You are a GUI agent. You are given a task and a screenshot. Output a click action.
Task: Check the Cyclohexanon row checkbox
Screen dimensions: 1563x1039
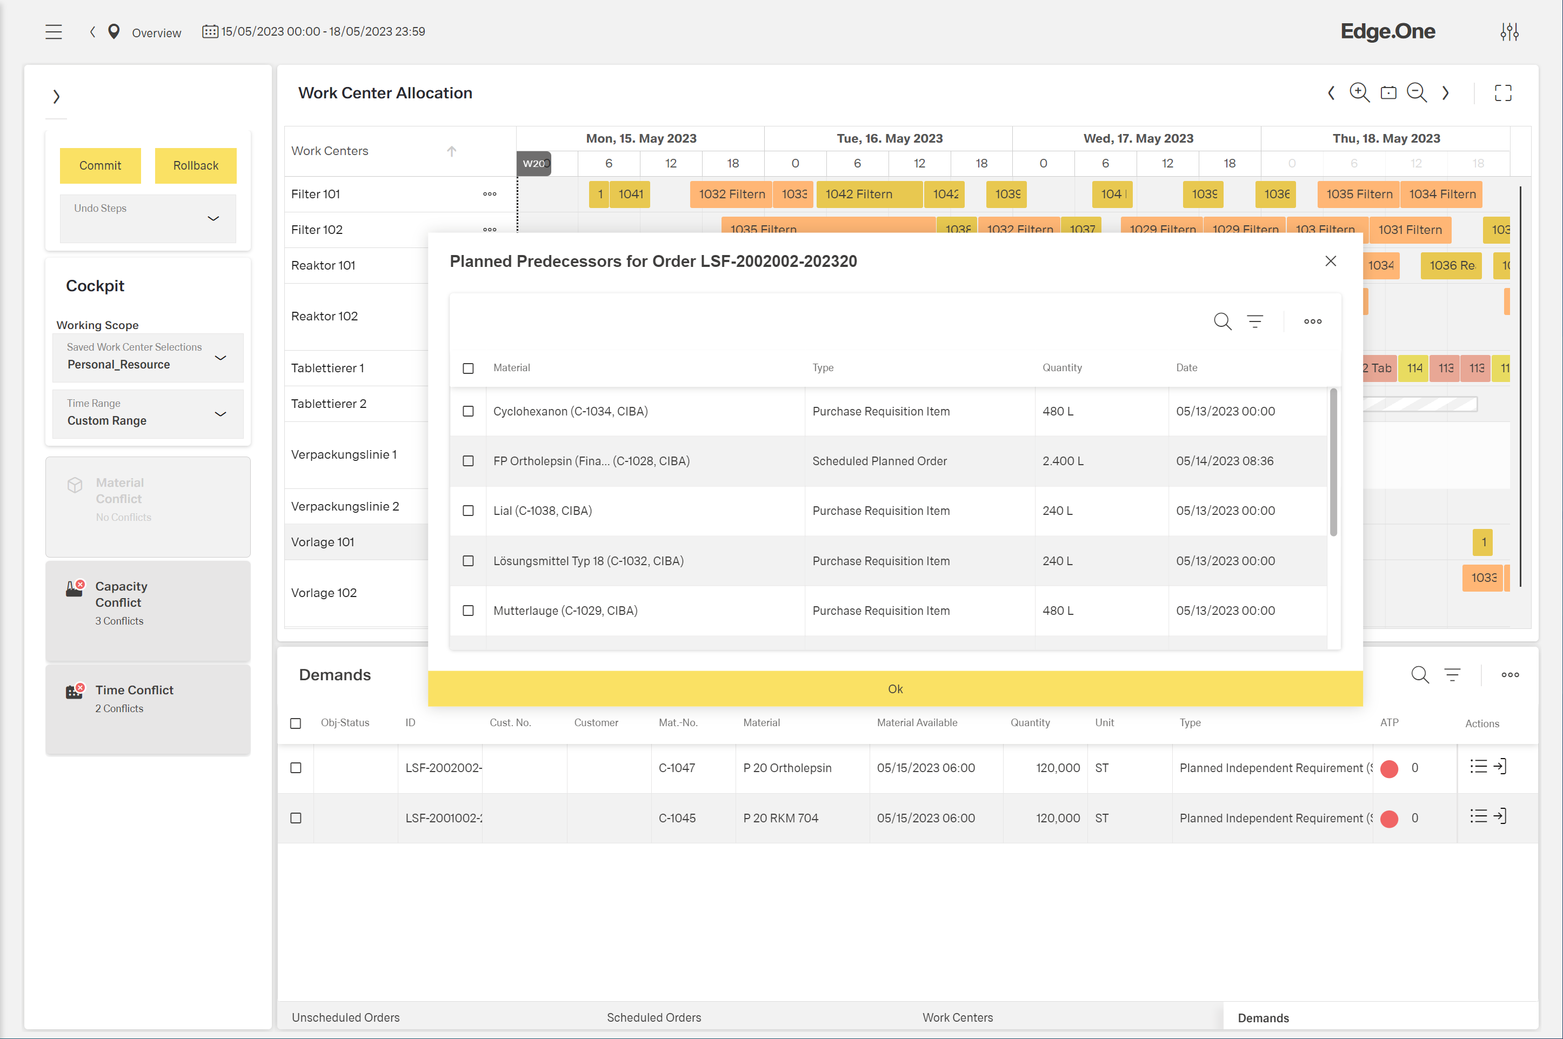coord(468,412)
